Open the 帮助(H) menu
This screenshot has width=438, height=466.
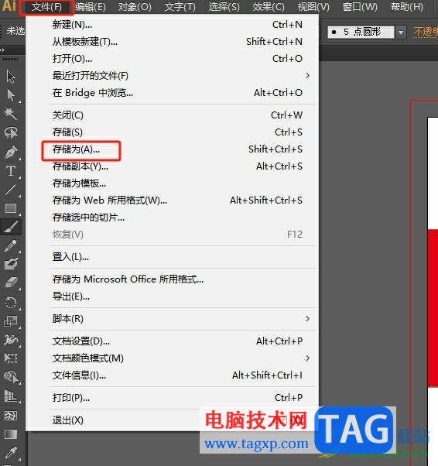point(407,6)
